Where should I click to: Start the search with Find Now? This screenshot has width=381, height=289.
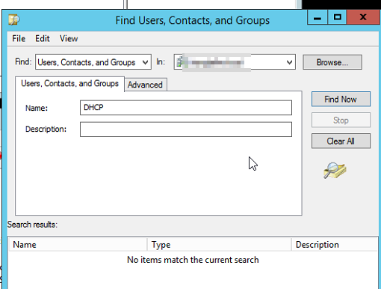click(x=341, y=99)
